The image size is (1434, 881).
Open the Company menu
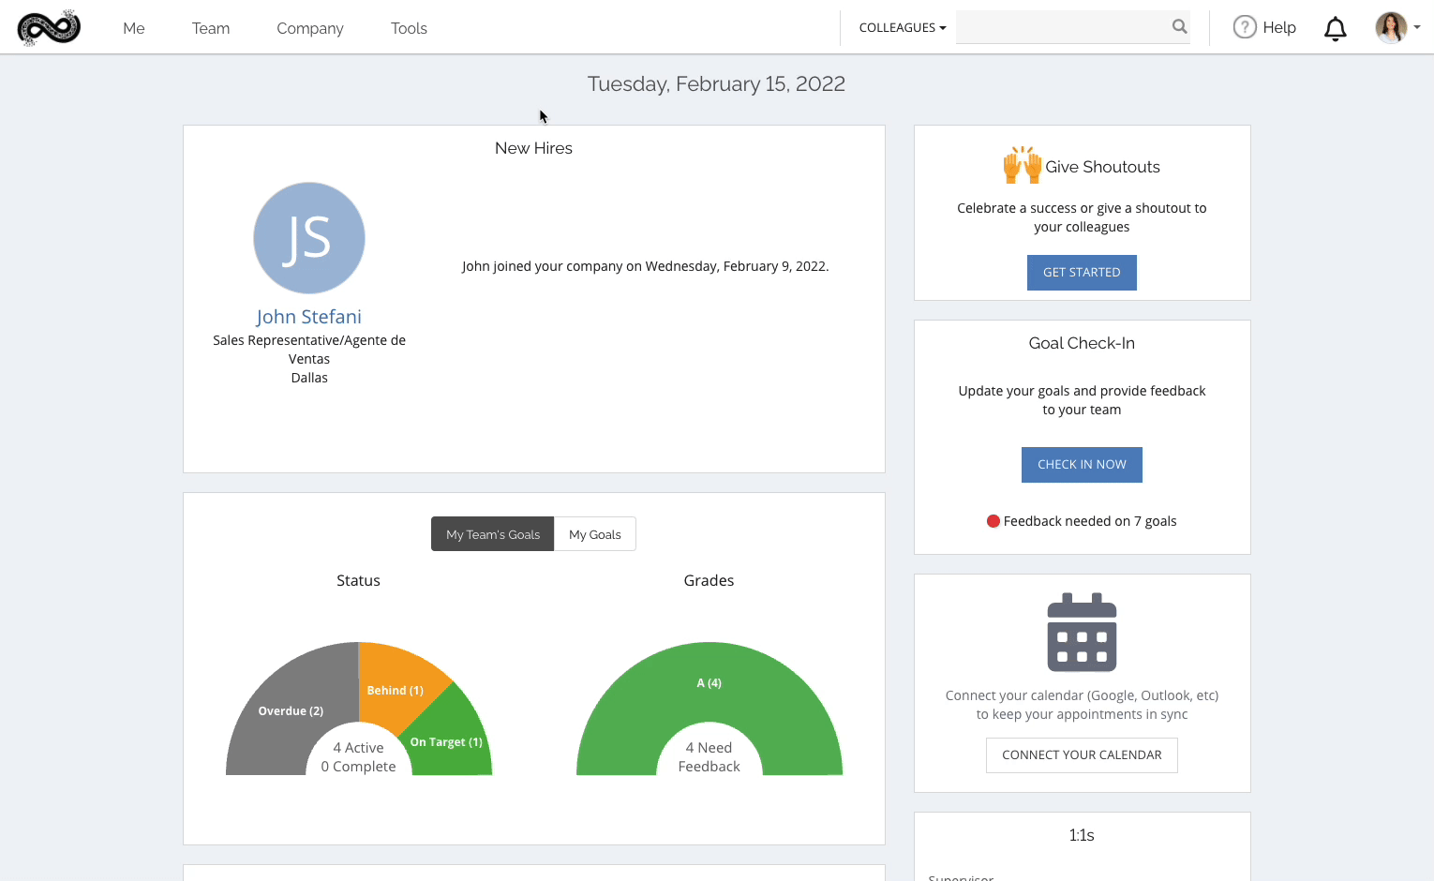(310, 28)
